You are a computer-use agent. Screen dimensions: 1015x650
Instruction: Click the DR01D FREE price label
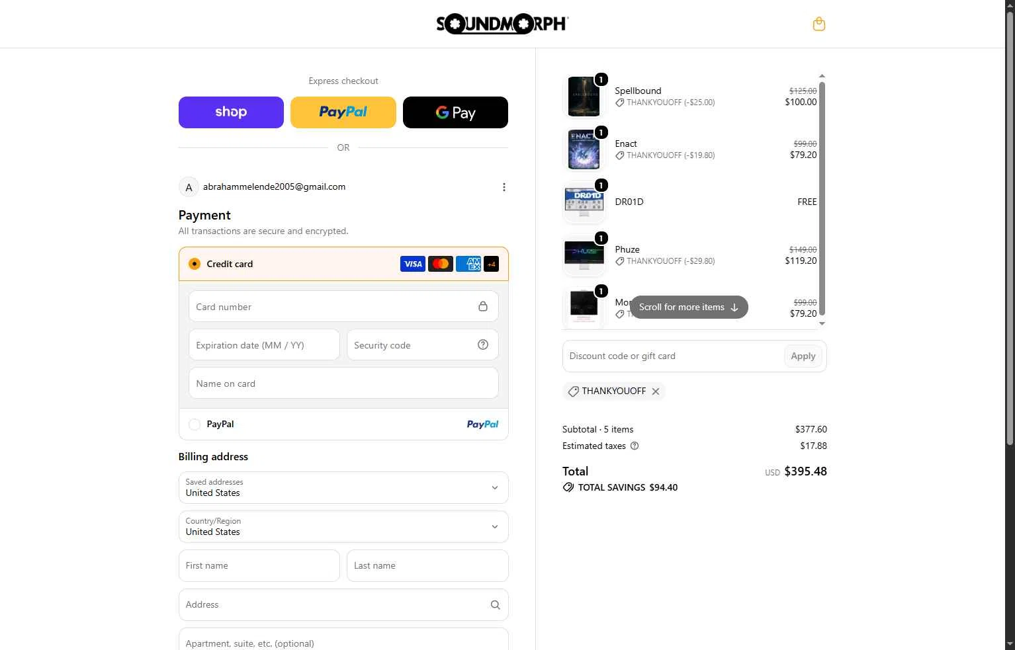(807, 202)
